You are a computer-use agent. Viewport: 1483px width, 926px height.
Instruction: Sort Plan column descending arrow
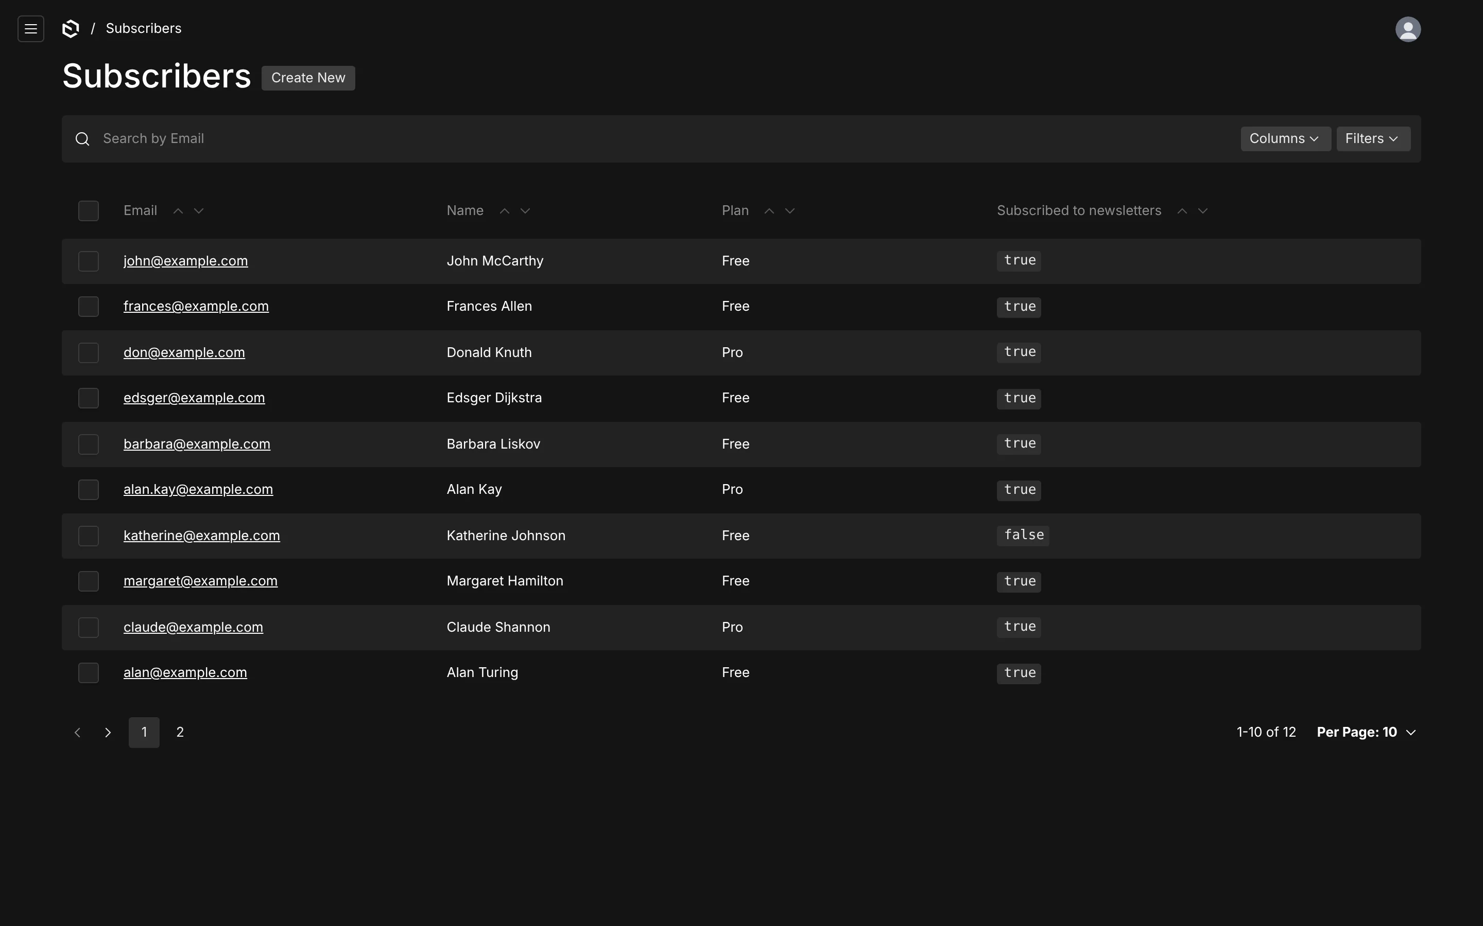790,211
